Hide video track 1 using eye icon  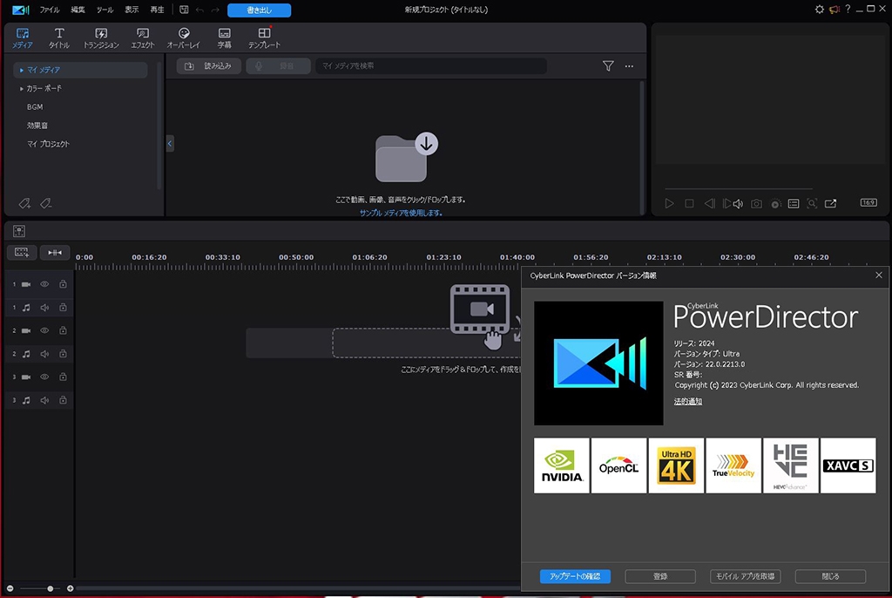click(44, 284)
